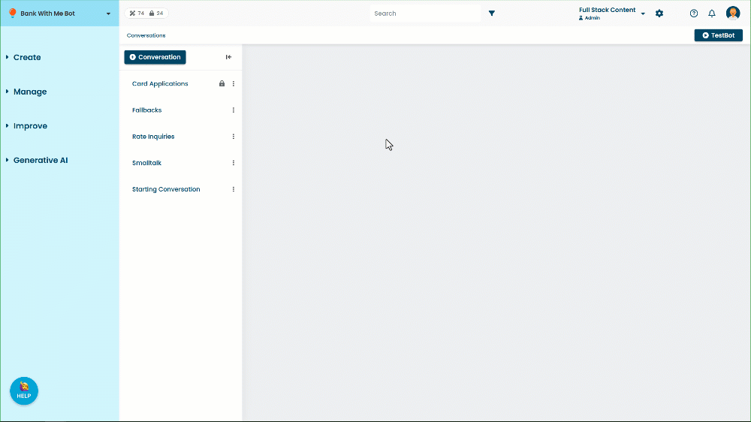Open the settings gear icon

coord(659,14)
